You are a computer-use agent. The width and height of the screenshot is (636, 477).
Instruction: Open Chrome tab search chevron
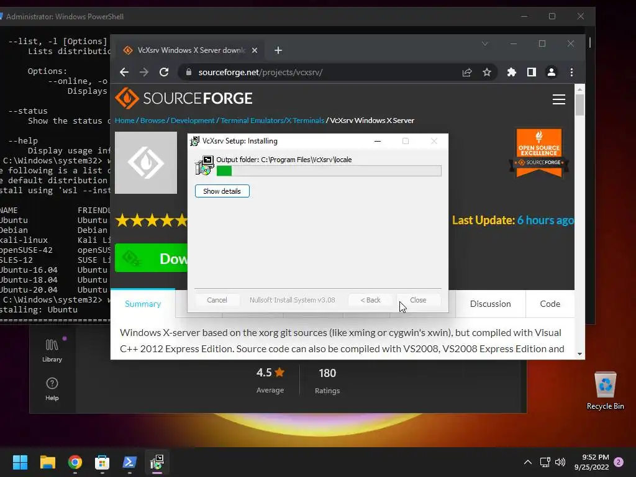(484, 43)
